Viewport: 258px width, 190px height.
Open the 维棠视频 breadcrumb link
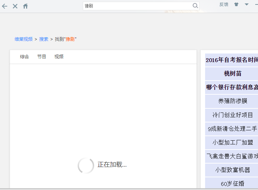click(x=23, y=39)
